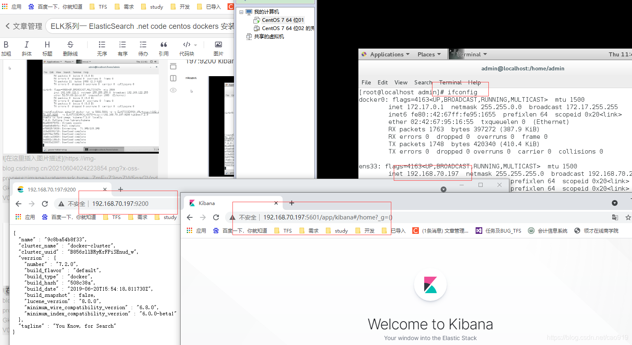Viewport: 632px width, 345px height.
Task: Click the Kibana logo on welcome page
Action: click(x=430, y=284)
